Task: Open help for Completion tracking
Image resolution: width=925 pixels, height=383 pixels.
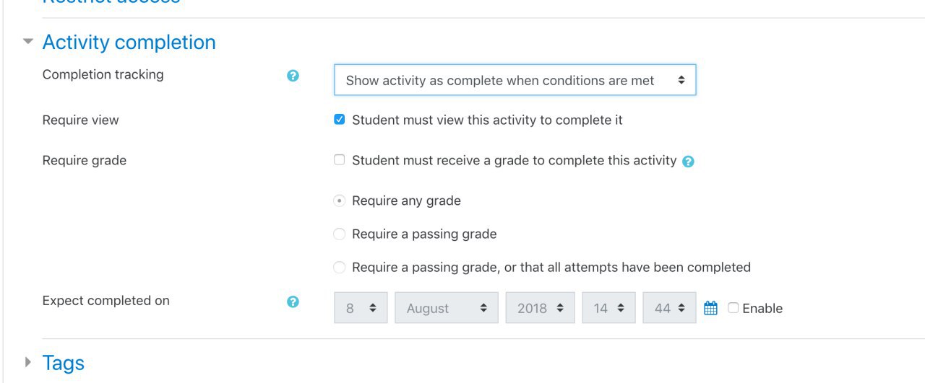Action: 293,76
